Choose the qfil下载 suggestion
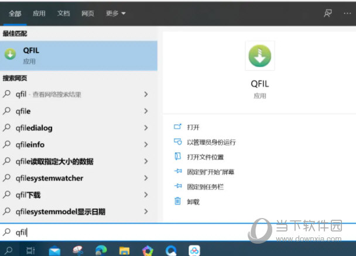 (28, 195)
